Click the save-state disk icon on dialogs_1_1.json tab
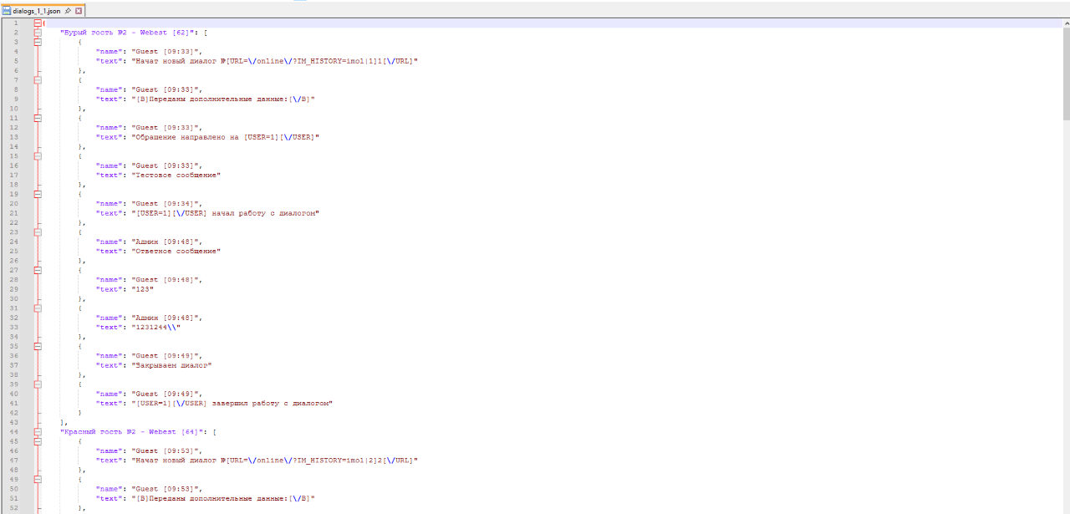This screenshot has height=514, width=1070. click(6, 11)
